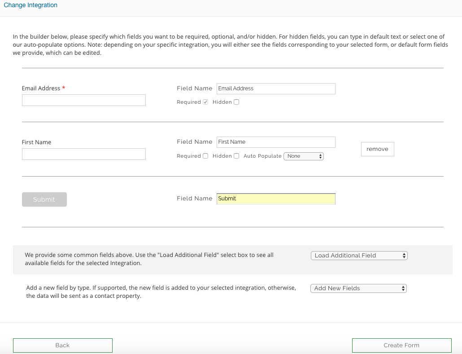Open the Auto Populate dropdown showing None
The height and width of the screenshot is (354, 462).
(304, 156)
